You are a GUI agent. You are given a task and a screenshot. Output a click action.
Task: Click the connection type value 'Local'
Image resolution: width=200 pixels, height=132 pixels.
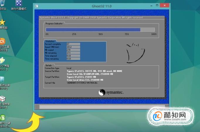(69, 68)
